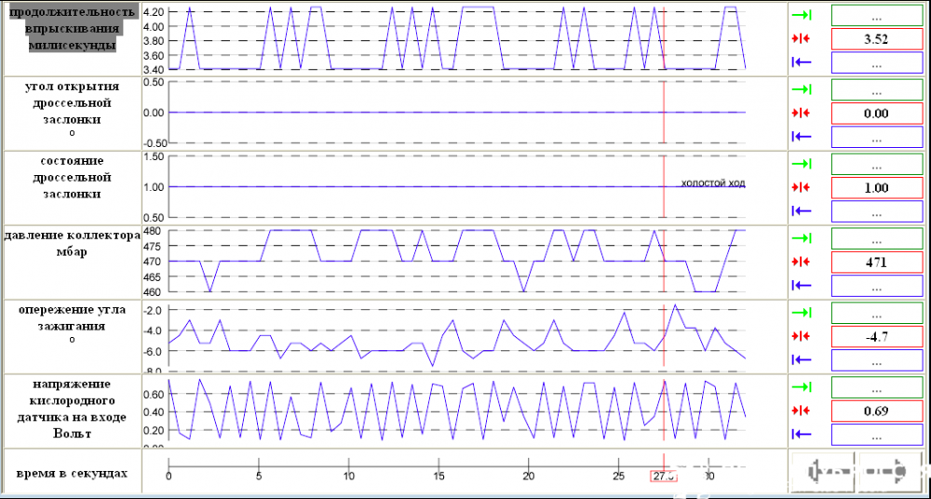
Task: Click the red cursor value field showing 0.69
Action: pos(876,411)
